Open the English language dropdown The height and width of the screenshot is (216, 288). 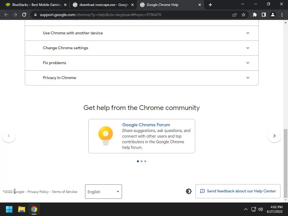tap(103, 192)
